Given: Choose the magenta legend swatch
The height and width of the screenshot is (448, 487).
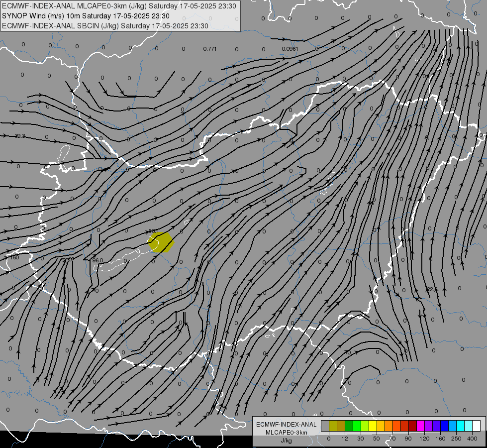Looking at the screenshot, I should point(420,426).
